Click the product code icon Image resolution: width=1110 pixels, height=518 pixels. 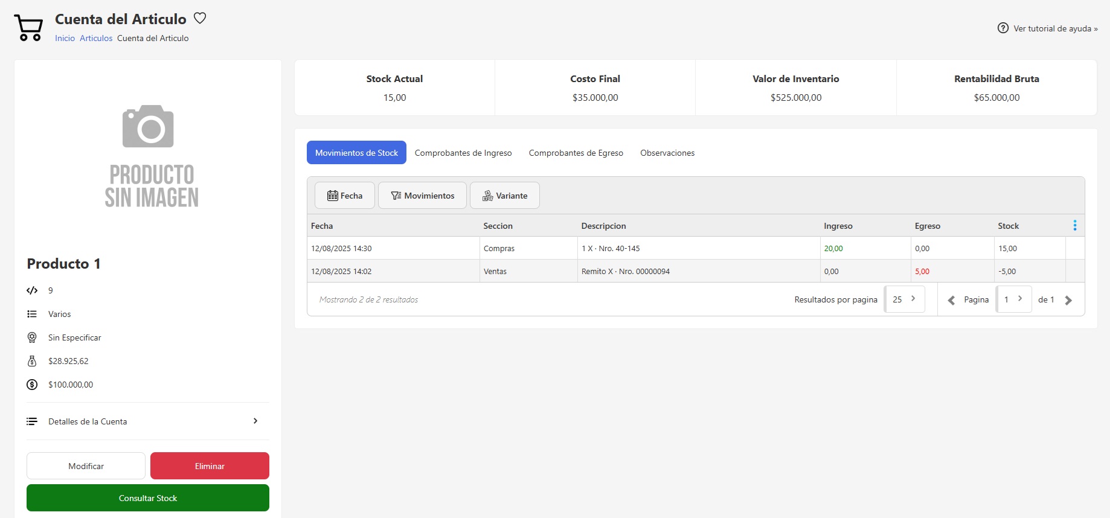click(x=32, y=290)
